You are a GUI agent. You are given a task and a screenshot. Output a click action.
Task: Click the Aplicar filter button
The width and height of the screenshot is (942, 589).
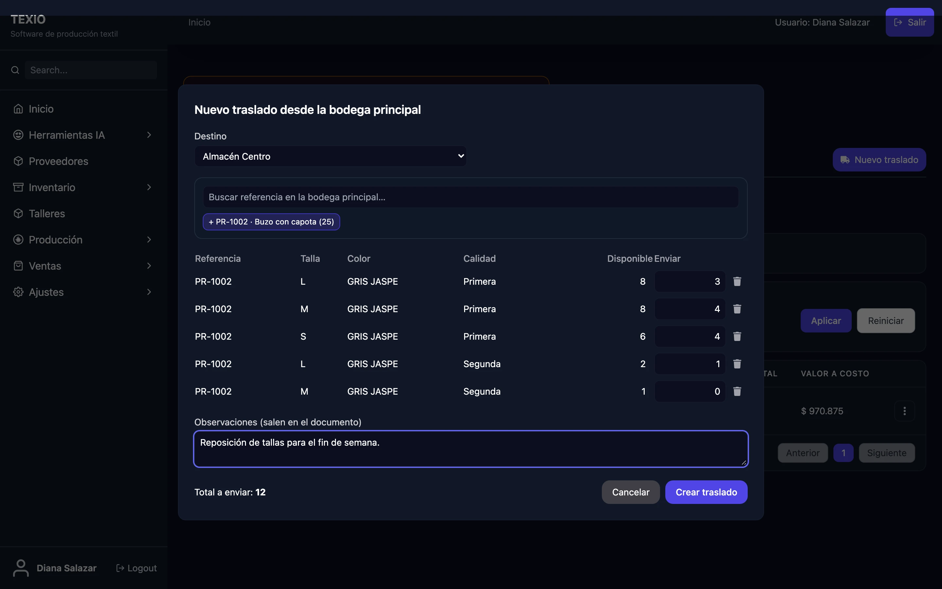click(826, 321)
